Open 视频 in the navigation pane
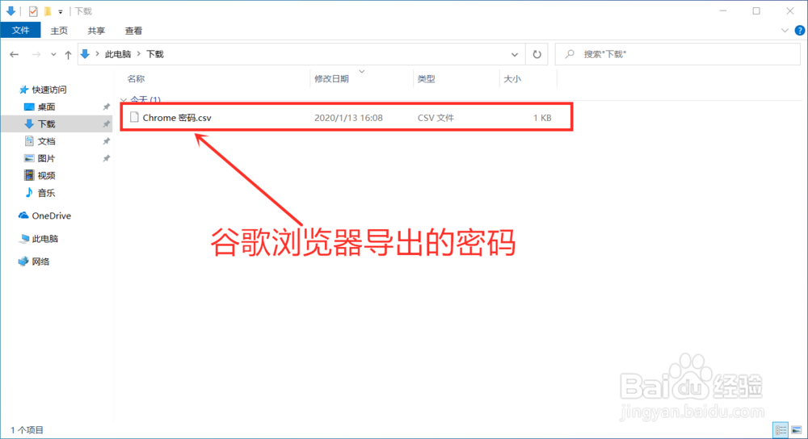 point(46,175)
